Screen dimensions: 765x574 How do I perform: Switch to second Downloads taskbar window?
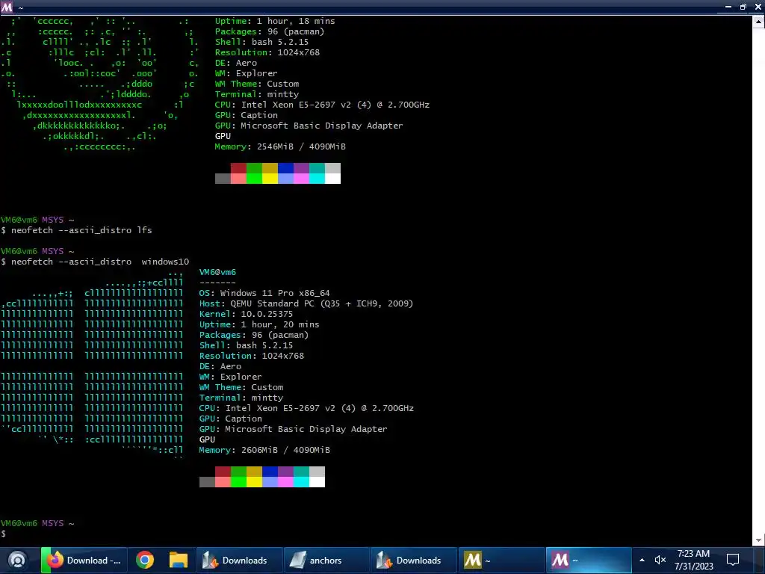(414, 561)
